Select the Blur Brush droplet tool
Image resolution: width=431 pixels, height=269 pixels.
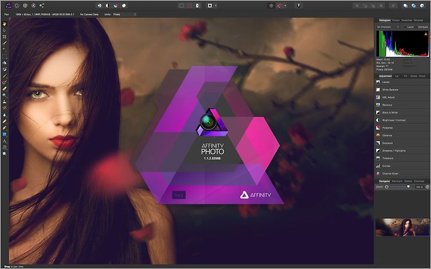click(4, 115)
